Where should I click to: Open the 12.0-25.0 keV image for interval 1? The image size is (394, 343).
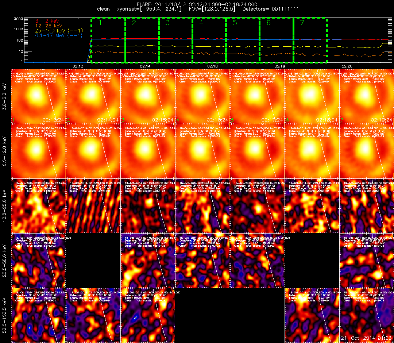[x=38, y=206]
